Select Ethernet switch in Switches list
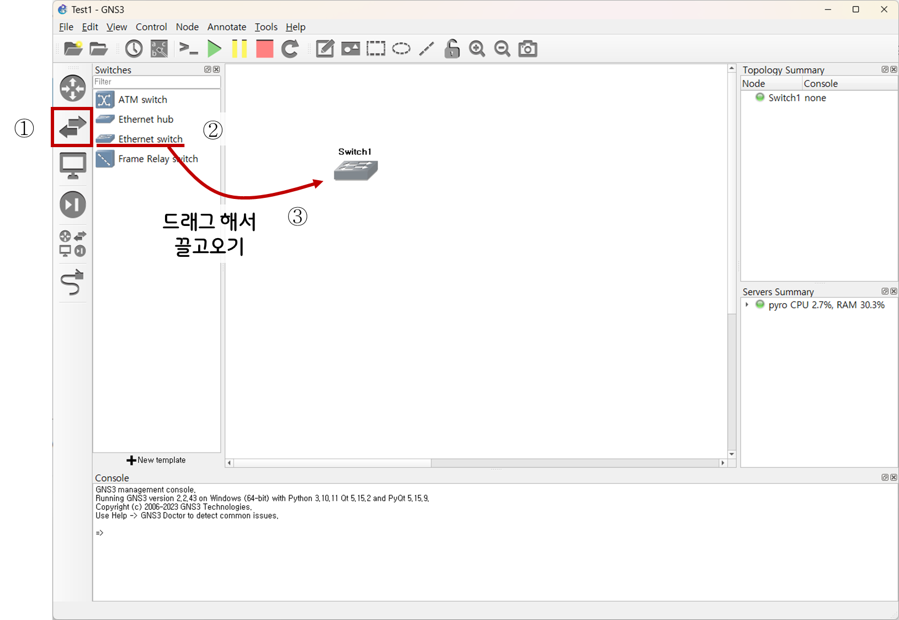Image resolution: width=899 pixels, height=620 pixels. pyautogui.click(x=157, y=139)
